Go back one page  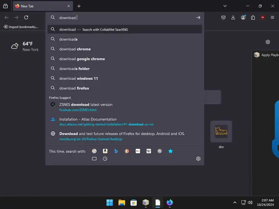pos(7,17)
